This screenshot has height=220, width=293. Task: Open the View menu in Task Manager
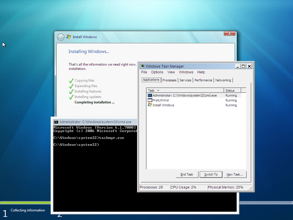[171, 72]
